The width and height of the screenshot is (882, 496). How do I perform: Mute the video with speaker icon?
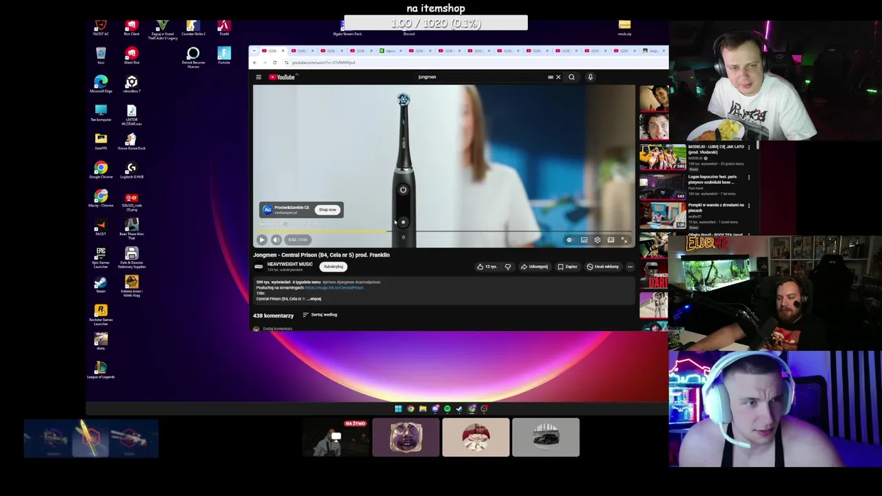(276, 240)
